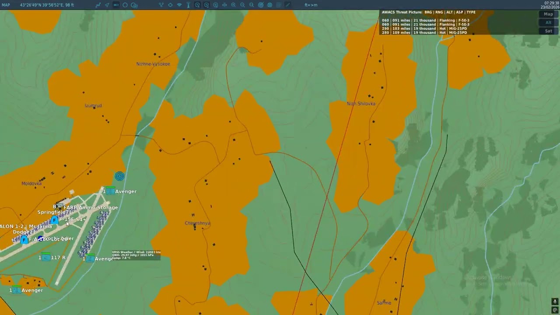Click the MAP label in top bar
Screen dimensions: 560x315
coord(6,5)
